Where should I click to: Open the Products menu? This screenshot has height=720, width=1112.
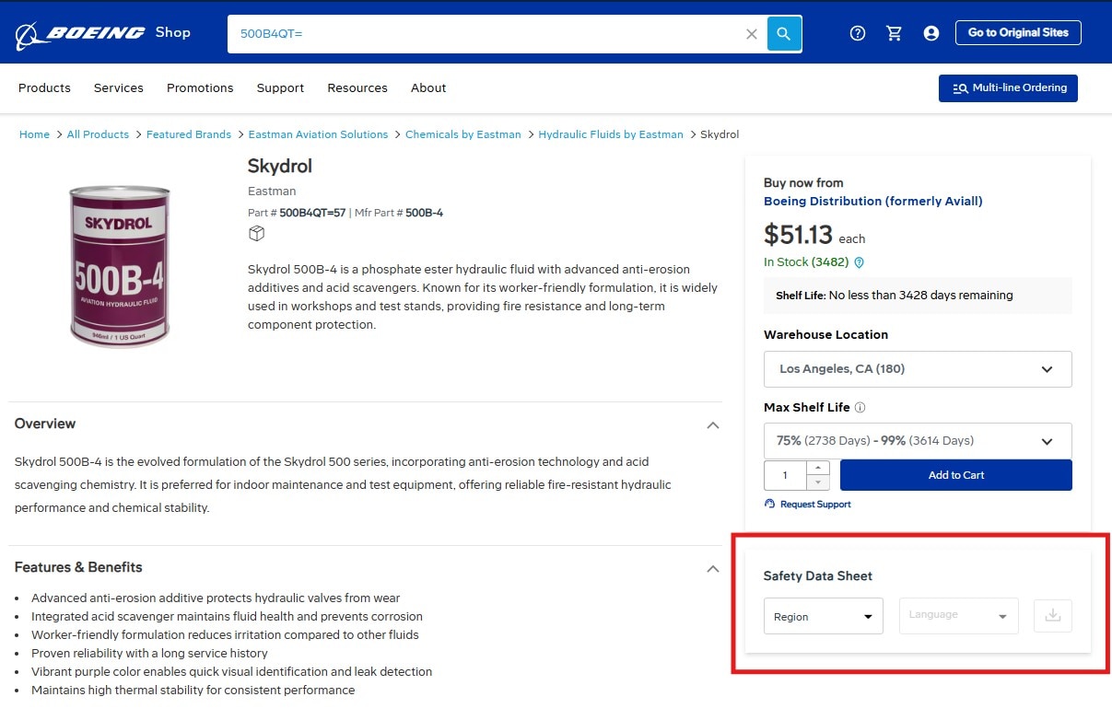(x=44, y=87)
